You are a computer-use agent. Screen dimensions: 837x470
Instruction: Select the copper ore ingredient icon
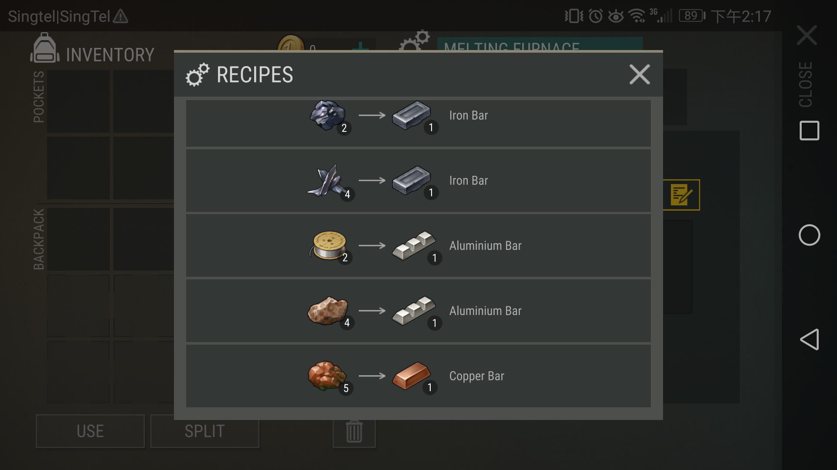click(x=327, y=376)
